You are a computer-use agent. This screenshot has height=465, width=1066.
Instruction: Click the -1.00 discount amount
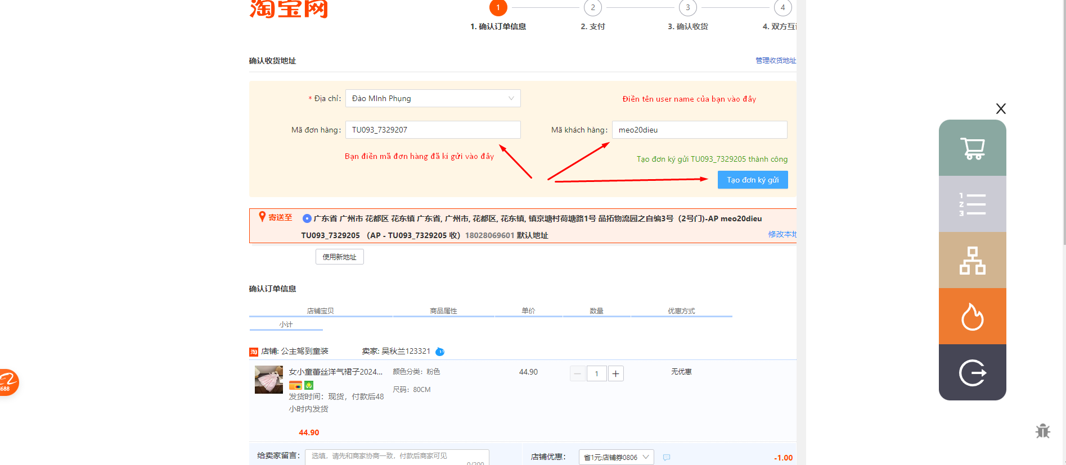click(784, 458)
